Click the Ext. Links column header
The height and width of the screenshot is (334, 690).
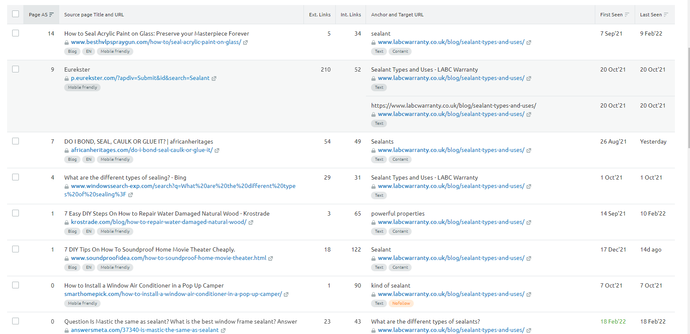click(x=319, y=15)
